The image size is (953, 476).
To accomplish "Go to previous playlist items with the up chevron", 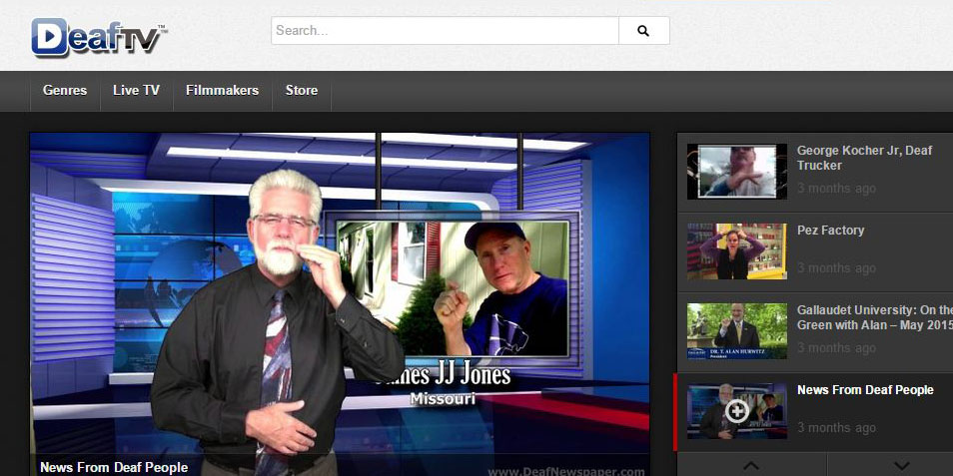I will pos(751,465).
